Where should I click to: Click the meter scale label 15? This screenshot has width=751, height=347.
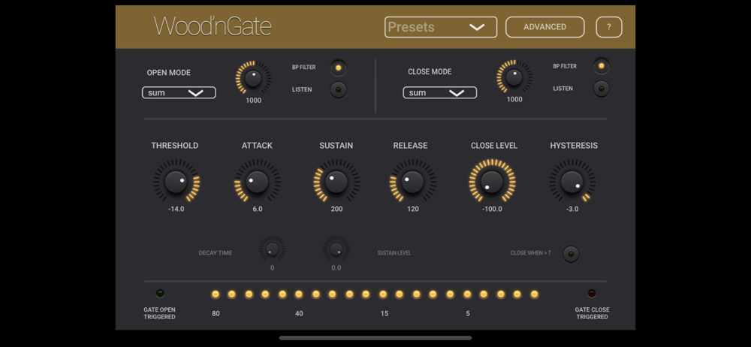(385, 314)
